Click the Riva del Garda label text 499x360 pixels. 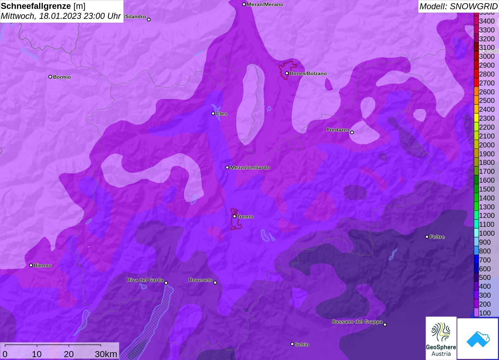(x=145, y=280)
